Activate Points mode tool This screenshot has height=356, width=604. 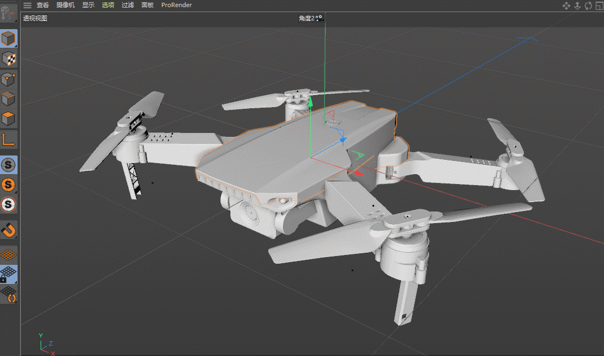[x=8, y=79]
